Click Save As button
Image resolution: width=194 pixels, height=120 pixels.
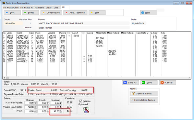130,83
